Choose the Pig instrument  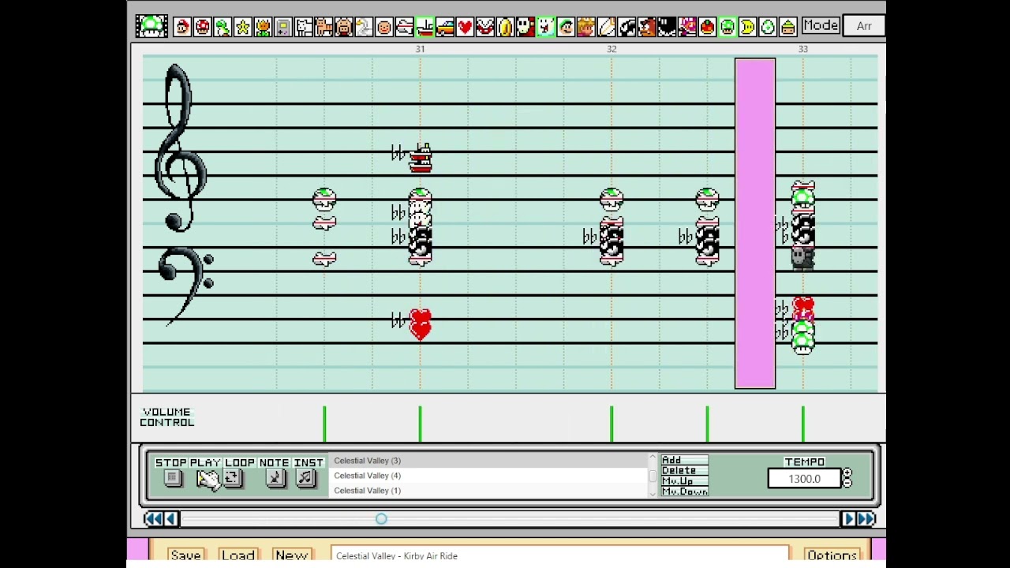[x=344, y=27]
